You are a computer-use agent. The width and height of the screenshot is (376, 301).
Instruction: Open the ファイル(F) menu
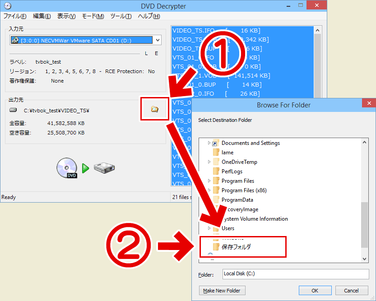(x=15, y=16)
